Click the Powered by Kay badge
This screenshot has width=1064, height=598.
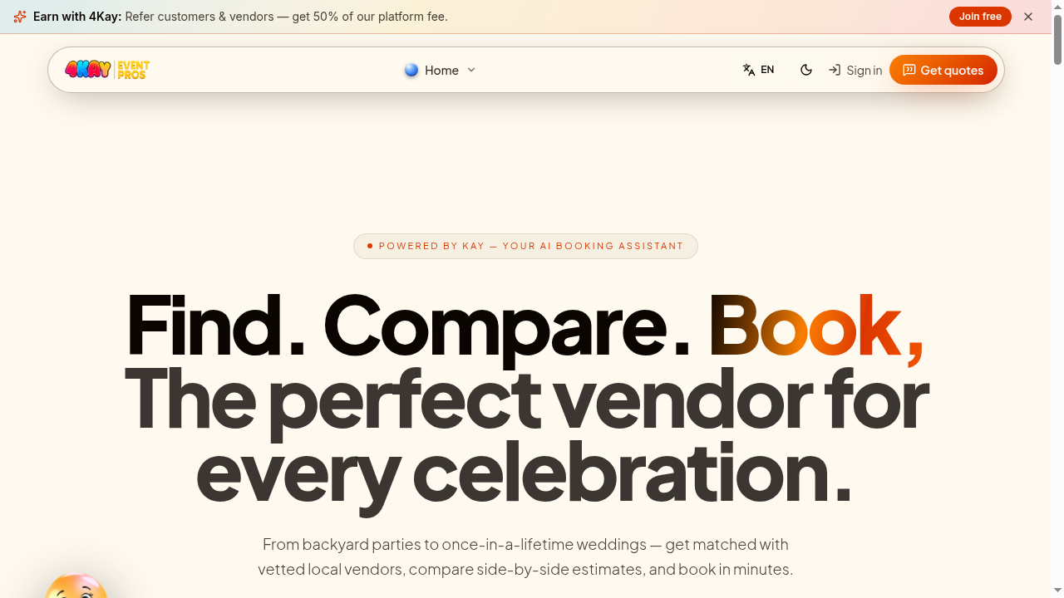[x=525, y=246]
